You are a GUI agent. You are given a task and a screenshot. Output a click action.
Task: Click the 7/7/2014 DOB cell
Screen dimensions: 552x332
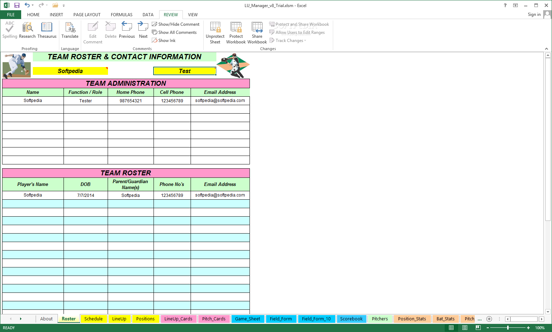click(x=85, y=195)
